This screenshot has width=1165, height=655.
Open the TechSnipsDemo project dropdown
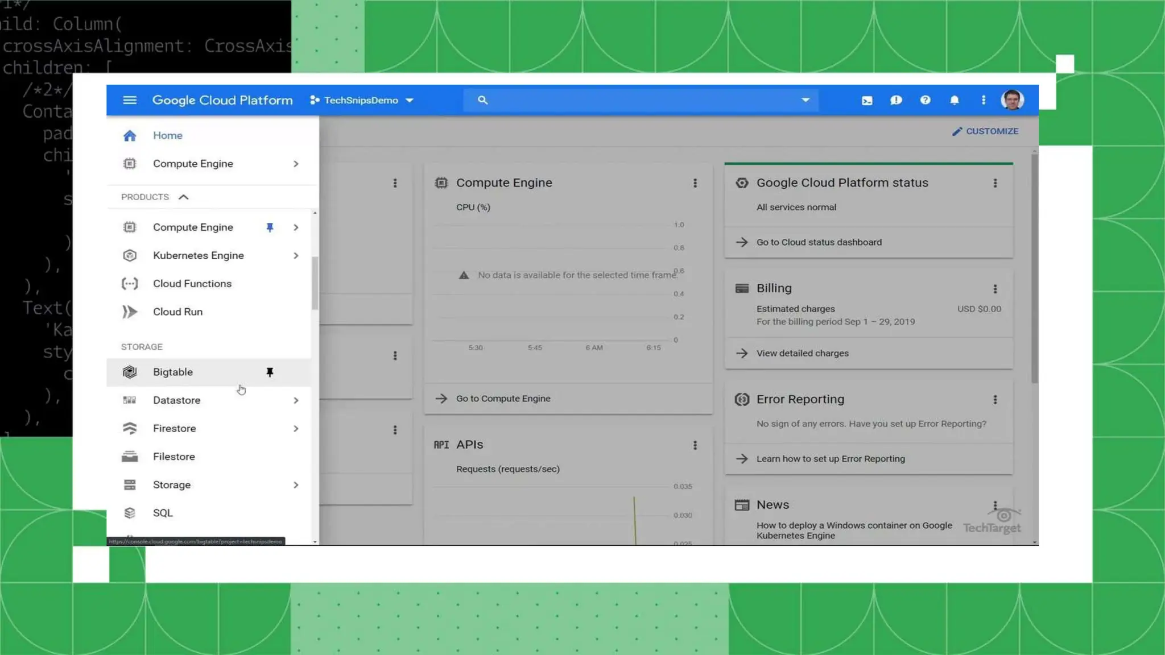362,101
